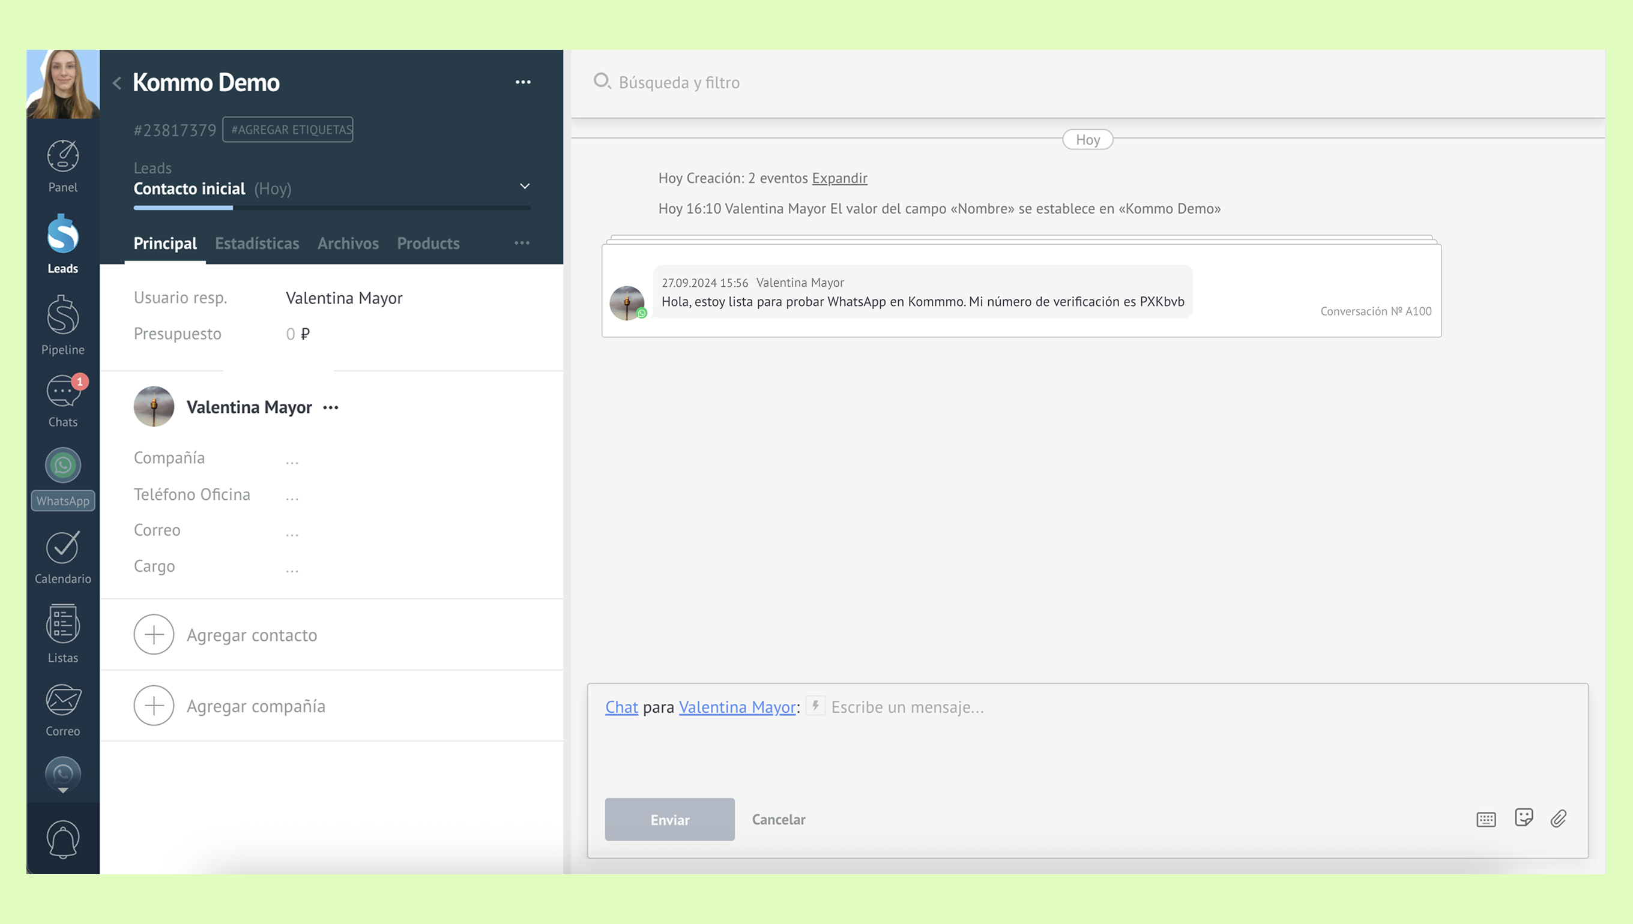The image size is (1633, 924).
Task: Open Valentina Mayor contact options ellipsis
Action: point(331,407)
